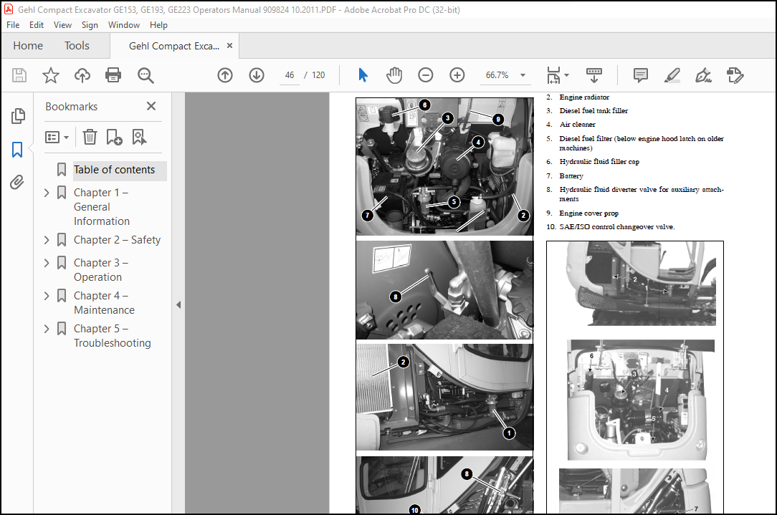
Task: Open the page thumbnails panel
Action: 17,116
